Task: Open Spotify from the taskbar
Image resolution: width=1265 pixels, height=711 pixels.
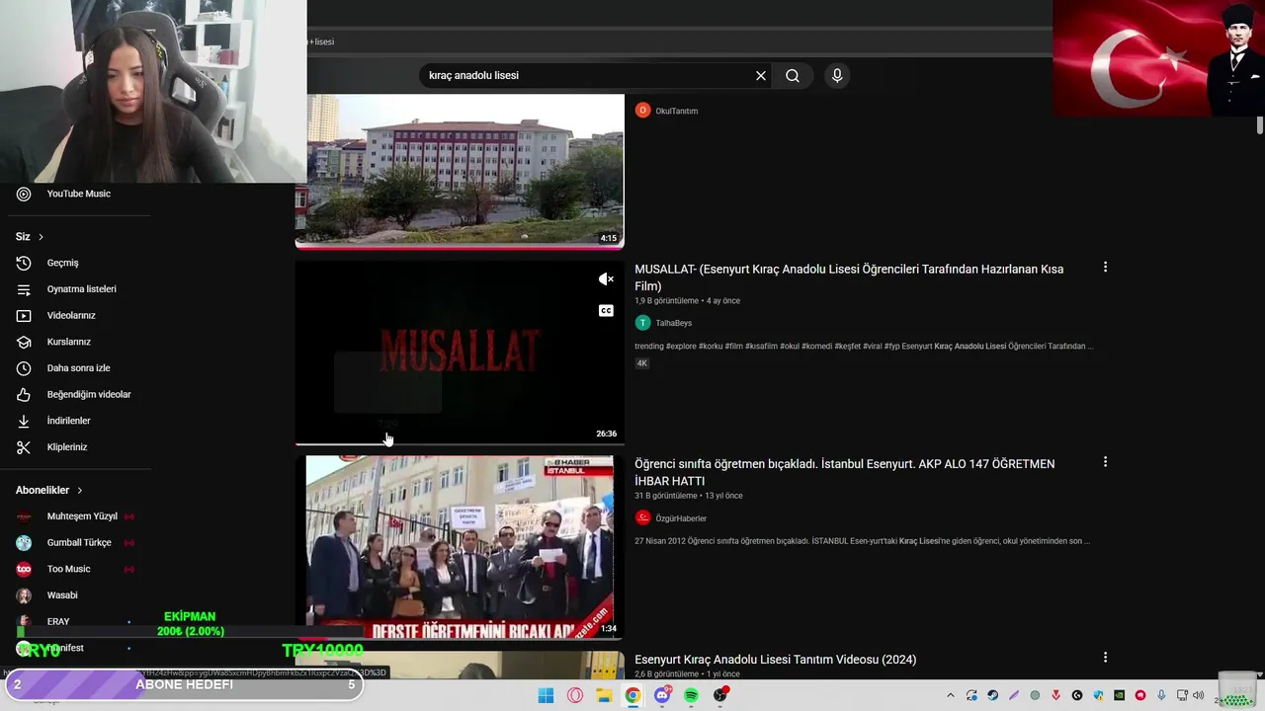Action: pyautogui.click(x=691, y=695)
